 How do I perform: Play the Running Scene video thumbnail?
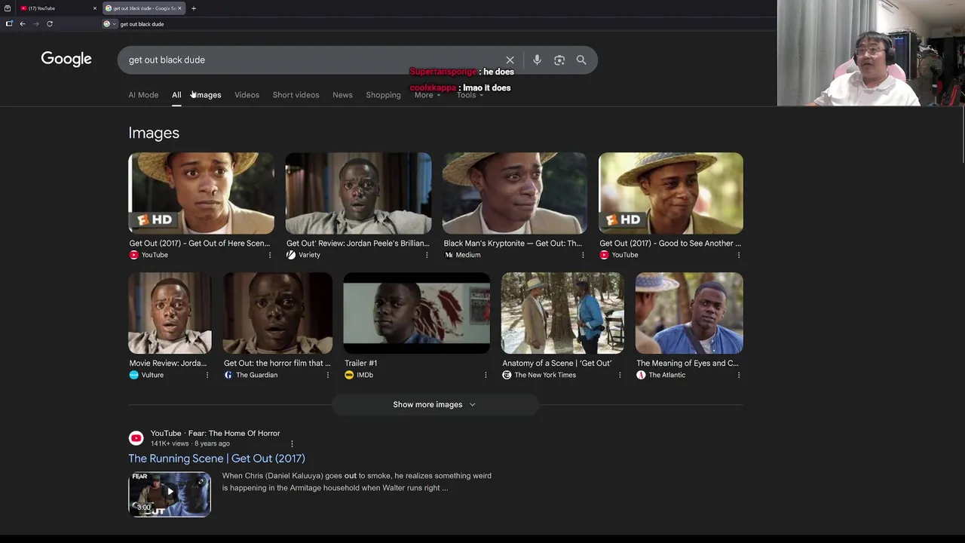tap(170, 494)
